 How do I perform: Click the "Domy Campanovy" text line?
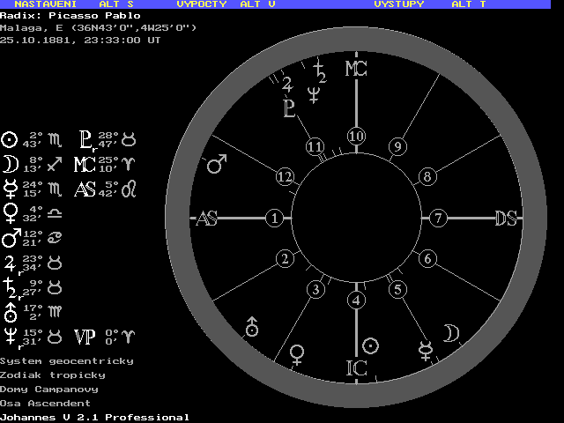click(48, 389)
